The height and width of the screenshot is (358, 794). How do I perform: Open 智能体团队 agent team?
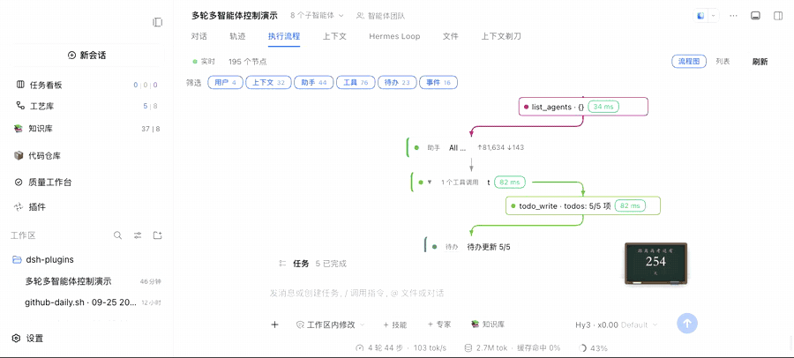tap(380, 16)
